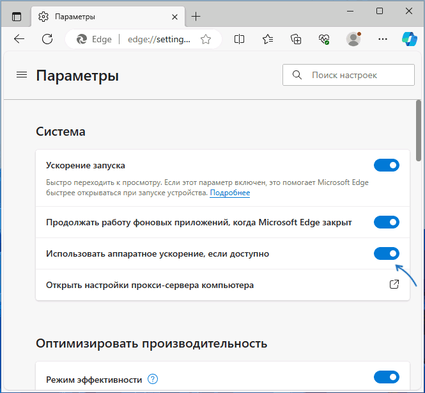Click the address bar URL
This screenshot has width=425, height=393.
159,39
